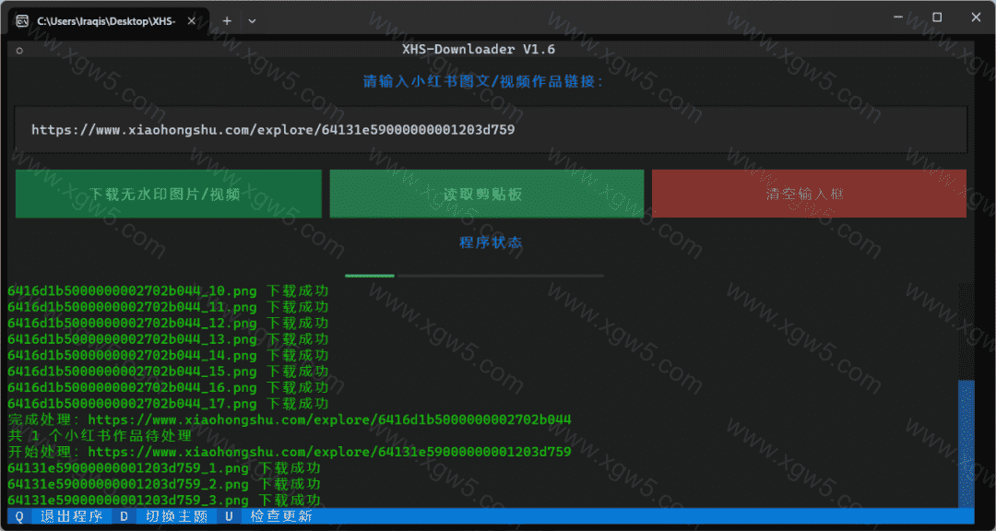996x531 pixels.
Task: Open the command palette circle icon
Action: coord(18,51)
